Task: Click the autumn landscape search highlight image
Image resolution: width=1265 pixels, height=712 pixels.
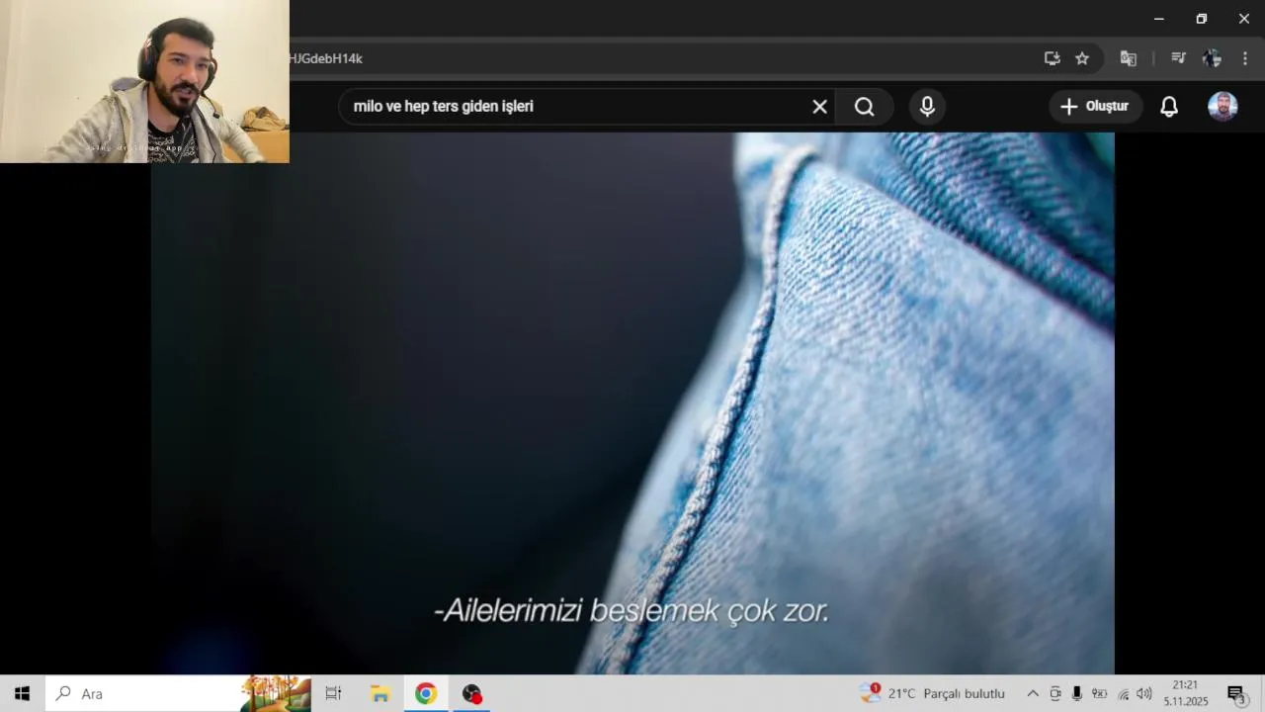Action: click(x=276, y=693)
